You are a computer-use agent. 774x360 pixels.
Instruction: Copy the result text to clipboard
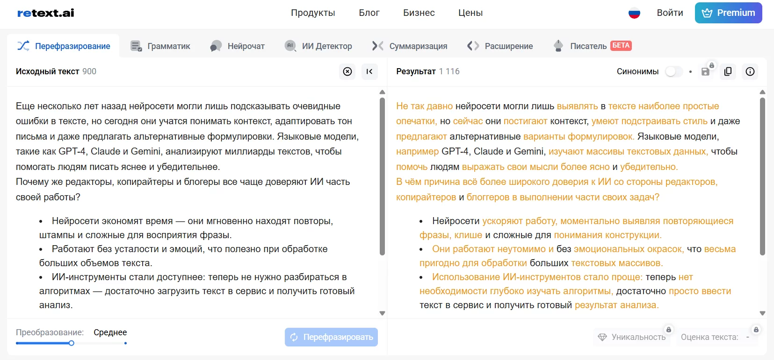728,71
